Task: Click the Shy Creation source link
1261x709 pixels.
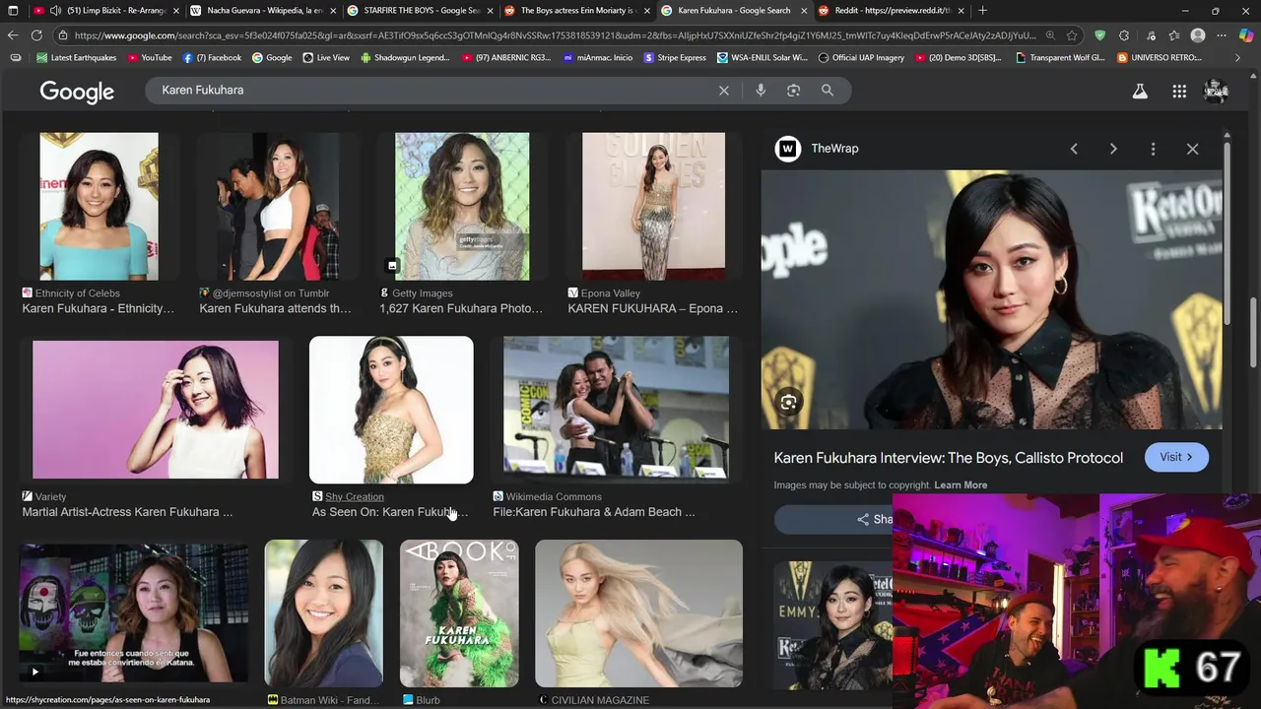Action: pos(355,497)
